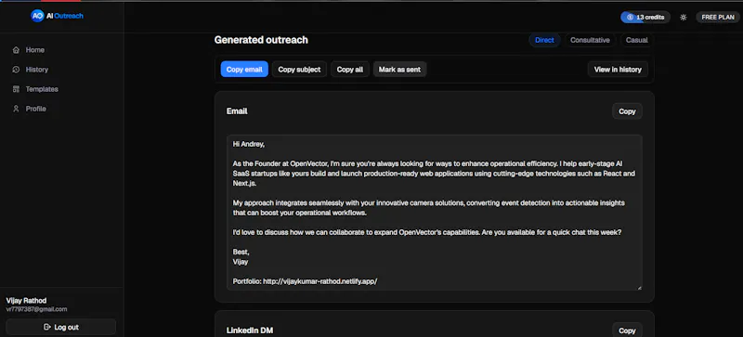Click inside the email text area
This screenshot has height=337, width=743.
tap(435, 213)
